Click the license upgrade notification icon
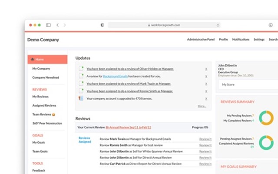Viewport: 278px width, 174px height. [x=81, y=98]
